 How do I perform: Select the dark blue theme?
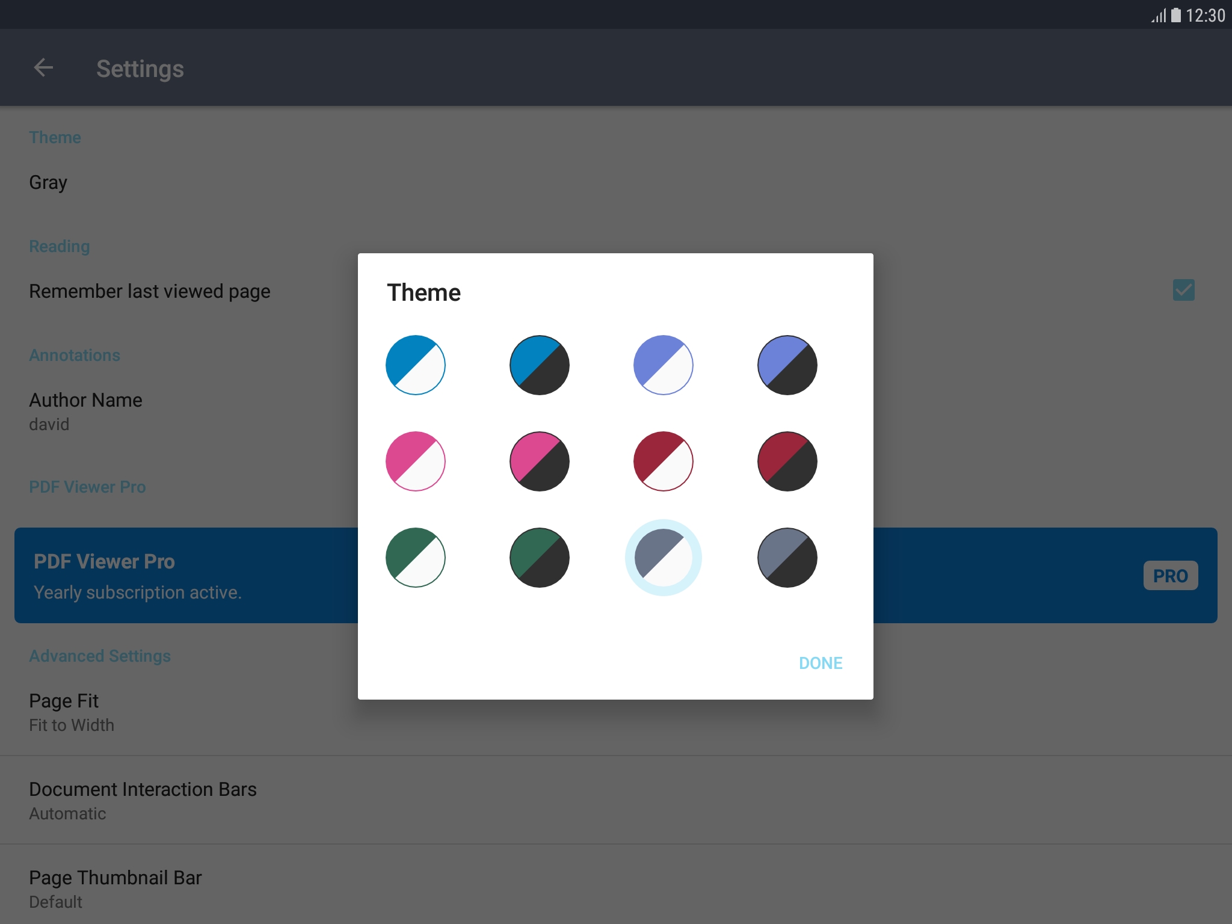pos(539,365)
